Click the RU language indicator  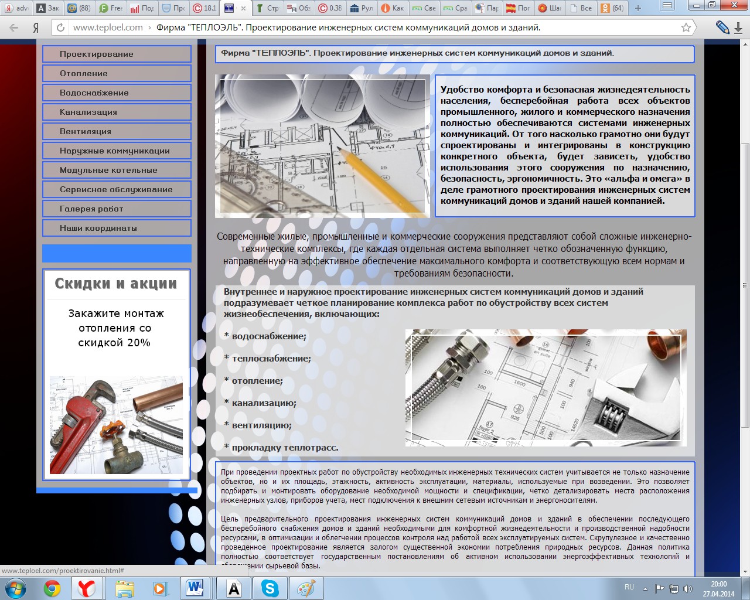point(629,587)
